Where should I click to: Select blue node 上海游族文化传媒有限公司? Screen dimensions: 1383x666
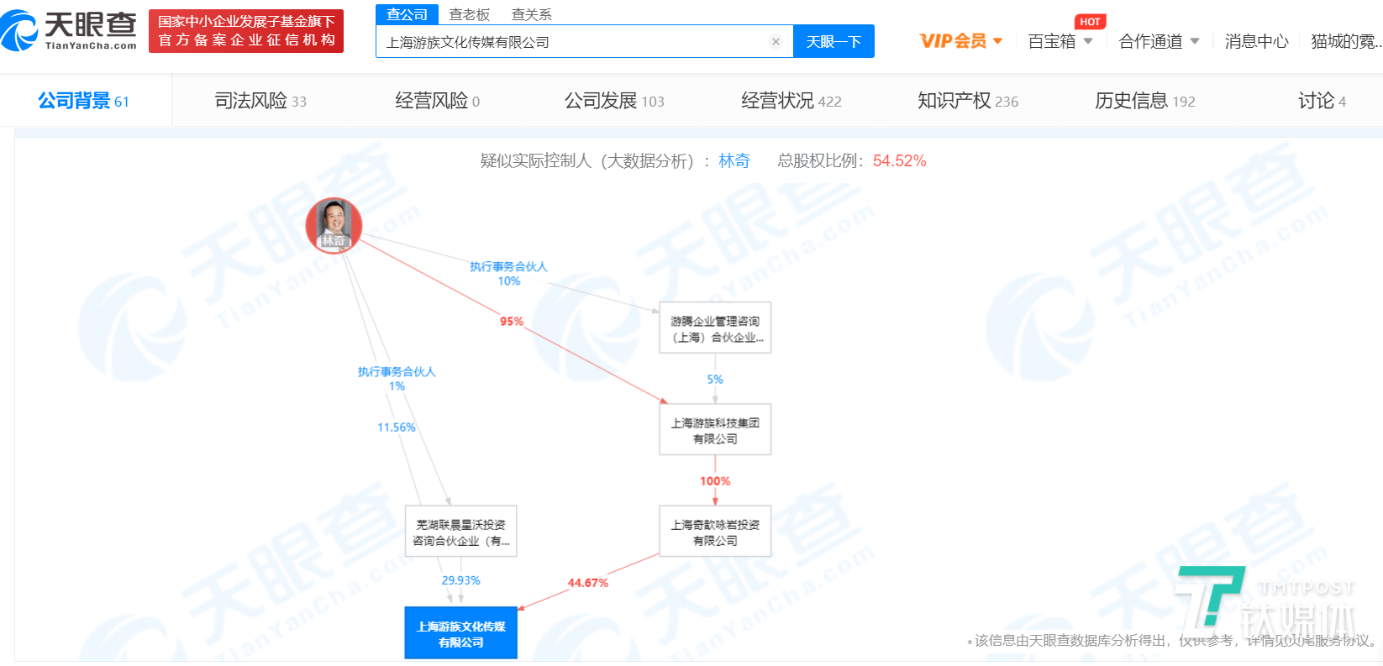[x=460, y=633]
